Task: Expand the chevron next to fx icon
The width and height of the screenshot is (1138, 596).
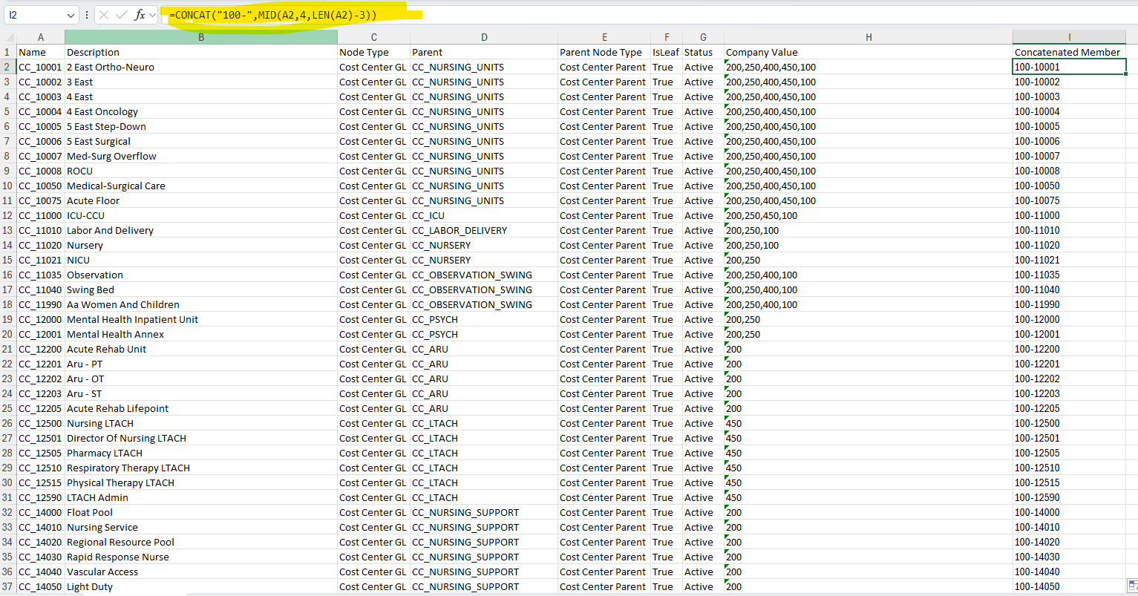Action: 153,15
